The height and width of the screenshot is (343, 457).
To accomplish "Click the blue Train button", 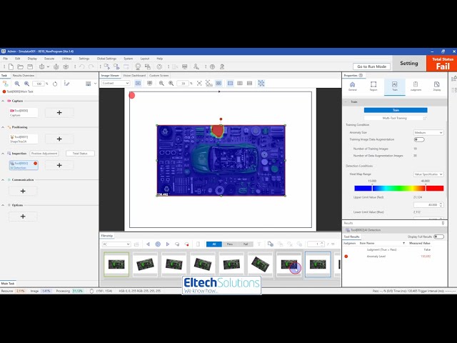I will click(395, 110).
